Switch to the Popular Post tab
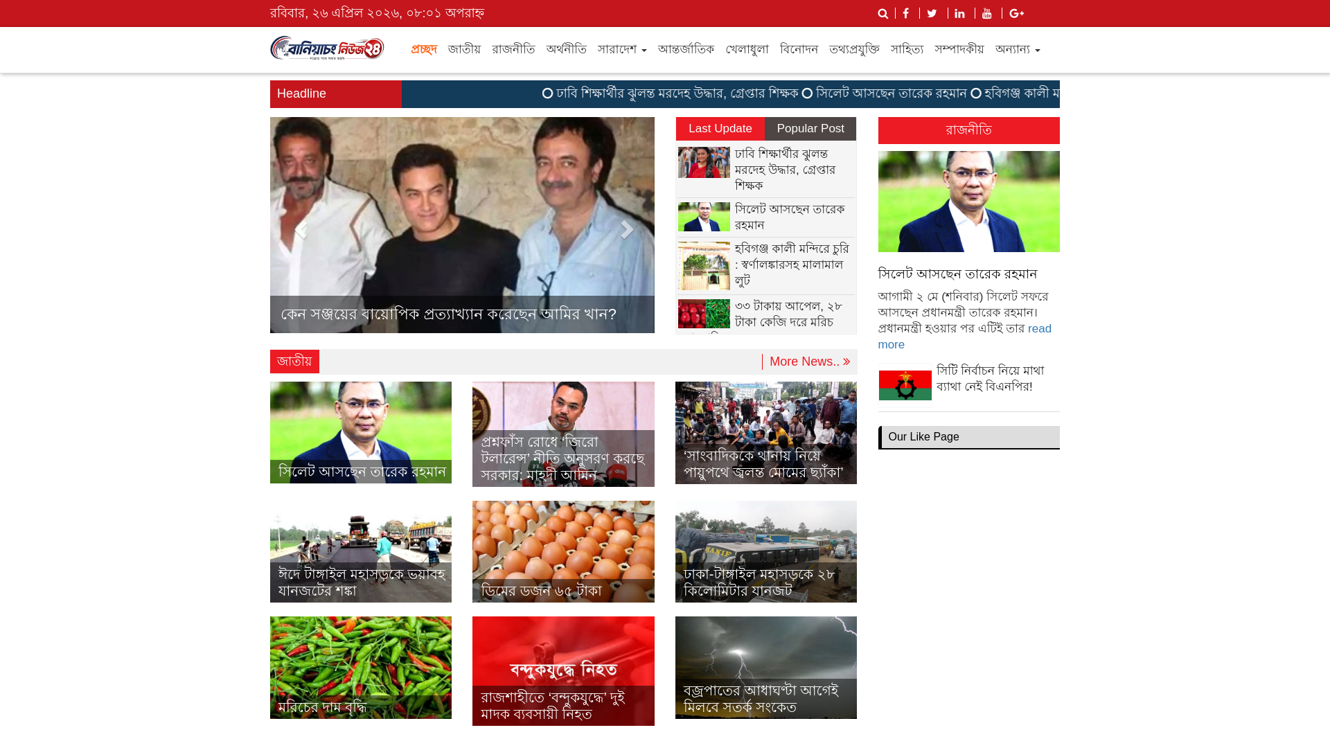 [x=810, y=129]
